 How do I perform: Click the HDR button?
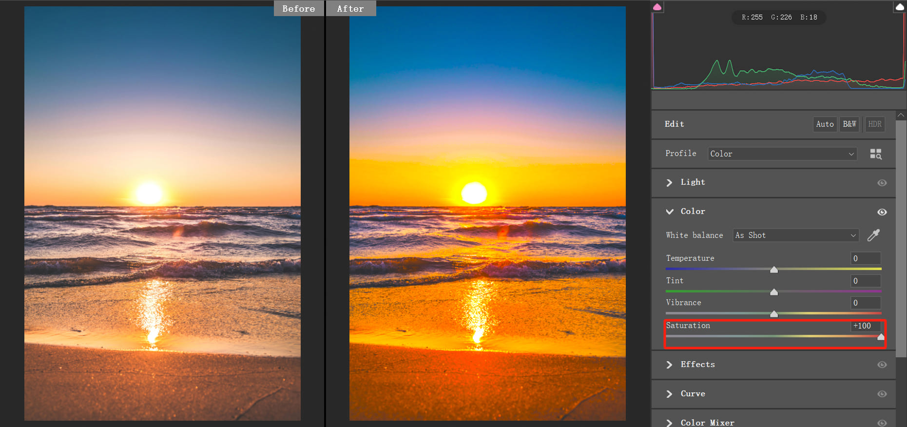[x=874, y=124]
